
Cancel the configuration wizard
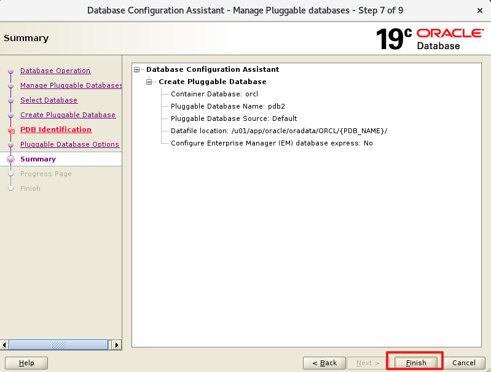(464, 363)
